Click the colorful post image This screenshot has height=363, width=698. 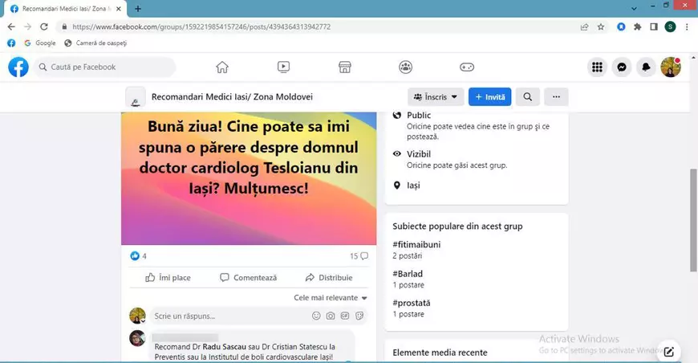pyautogui.click(x=249, y=178)
